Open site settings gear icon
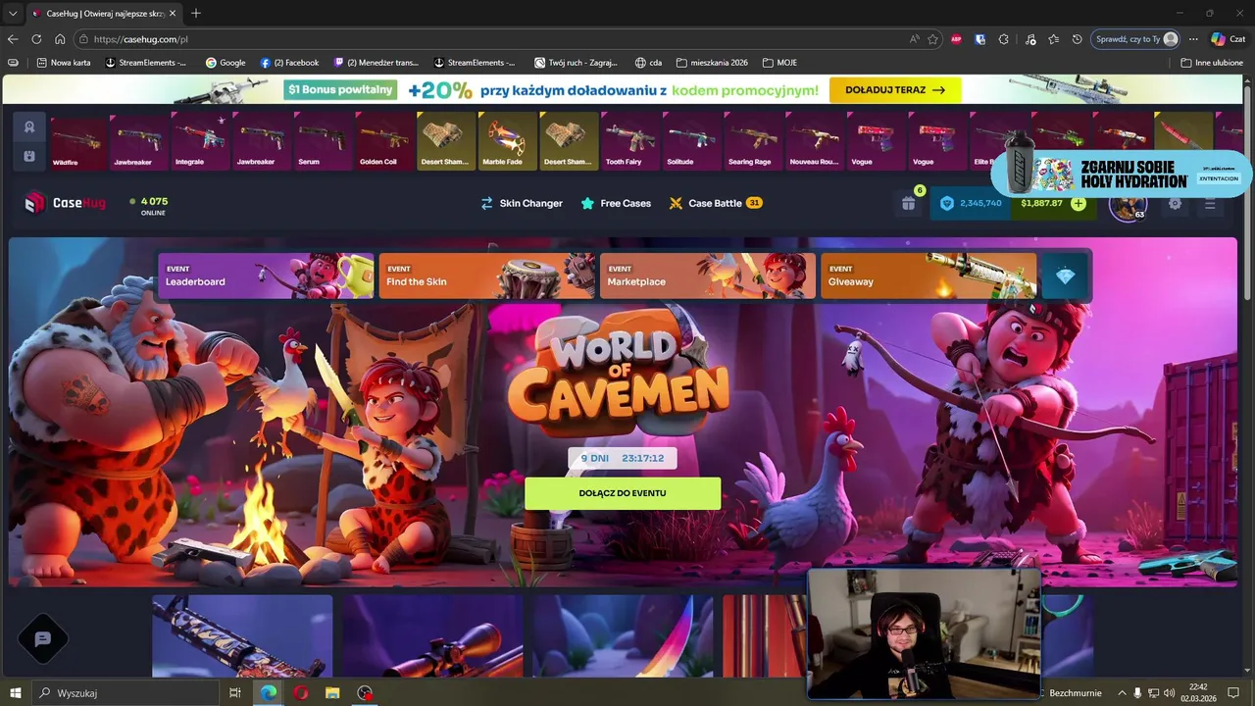 point(1175,204)
